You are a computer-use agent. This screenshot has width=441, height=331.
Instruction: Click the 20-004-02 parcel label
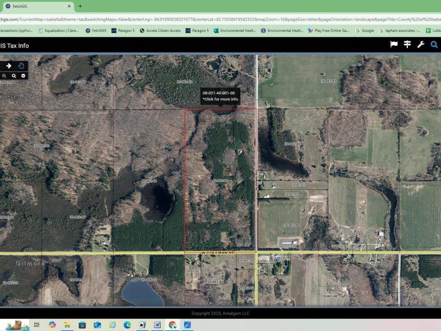(149, 280)
